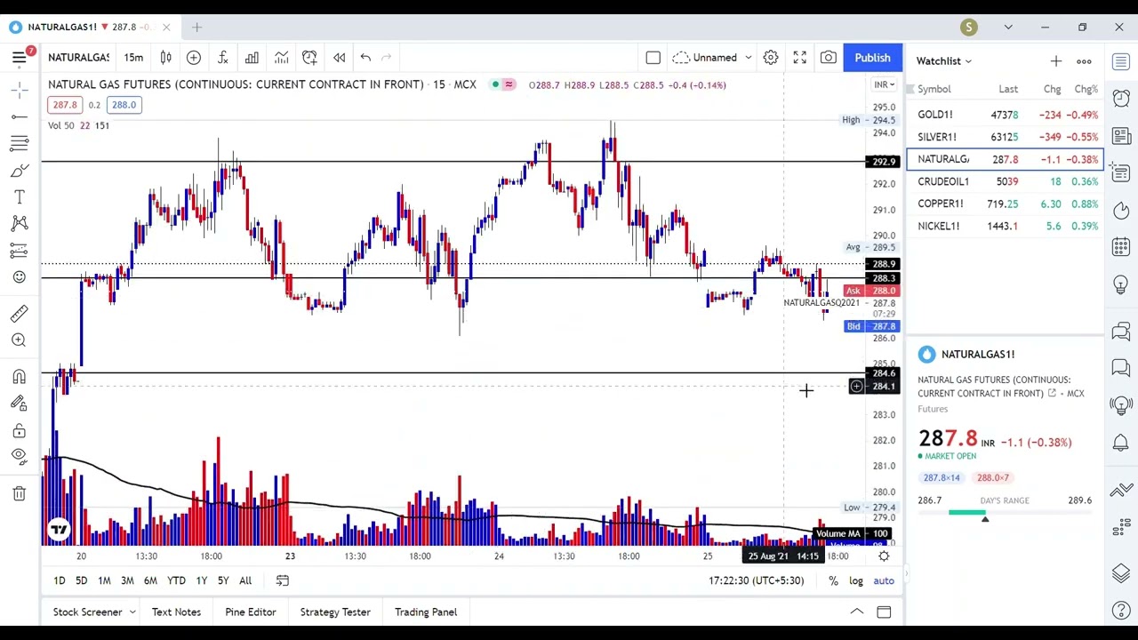Undo the last chart action

tap(365, 58)
